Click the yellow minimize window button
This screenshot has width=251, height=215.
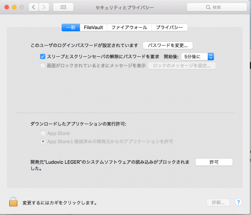[x=14, y=7]
